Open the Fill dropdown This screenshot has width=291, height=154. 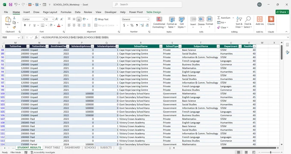coord(222,23)
